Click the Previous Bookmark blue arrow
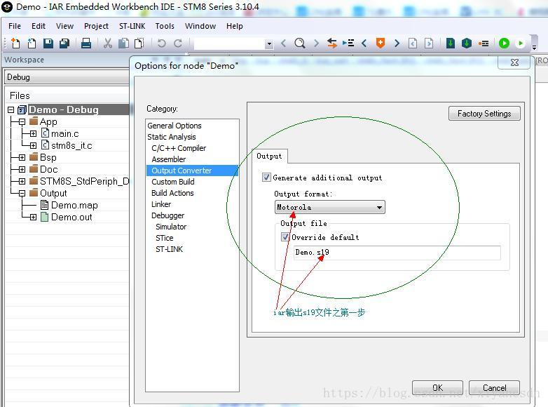Viewport: 548px width, 407px height. click(364, 43)
